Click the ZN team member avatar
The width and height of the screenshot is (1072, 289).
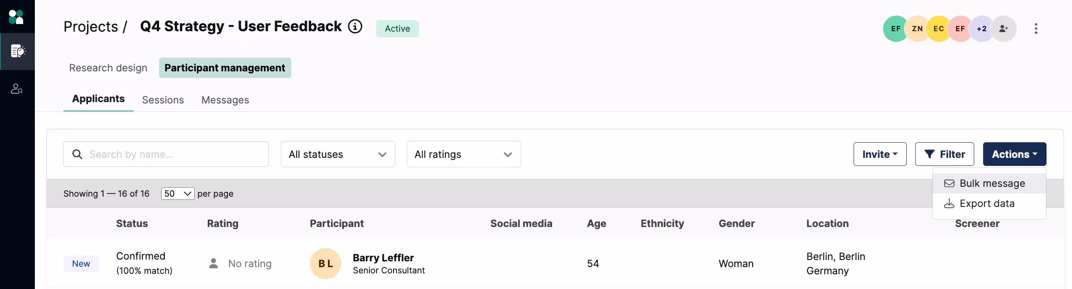point(917,29)
